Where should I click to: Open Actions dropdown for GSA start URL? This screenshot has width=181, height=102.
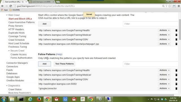[164, 39]
